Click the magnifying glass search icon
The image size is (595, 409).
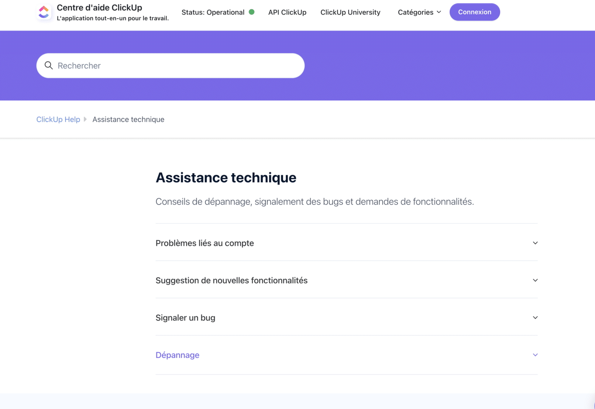49,66
